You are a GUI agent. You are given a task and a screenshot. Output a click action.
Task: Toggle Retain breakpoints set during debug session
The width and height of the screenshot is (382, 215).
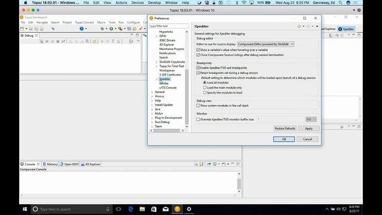(x=198, y=73)
